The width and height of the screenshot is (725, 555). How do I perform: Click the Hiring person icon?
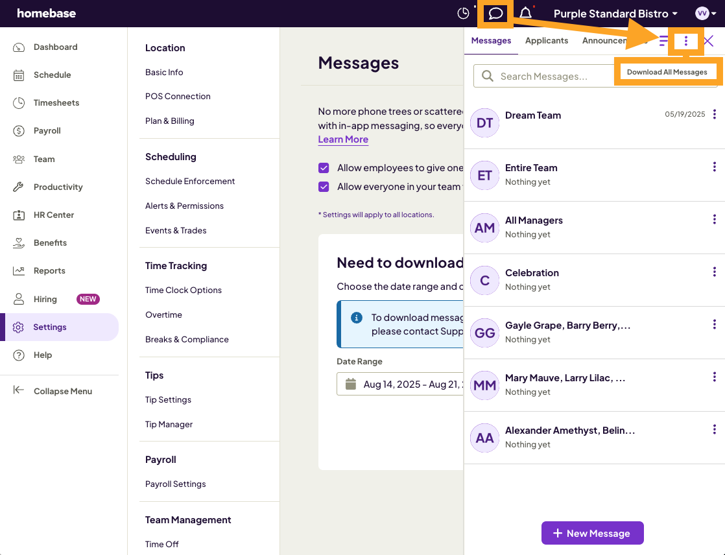[19, 299]
